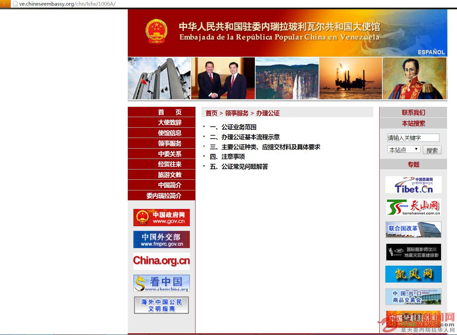Open the 海外中国公民文明指南 banner
This screenshot has width=457, height=335.
tap(162, 305)
